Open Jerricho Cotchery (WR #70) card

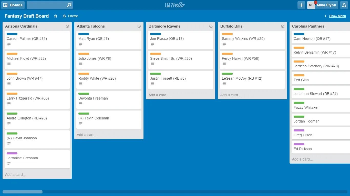click(x=321, y=64)
